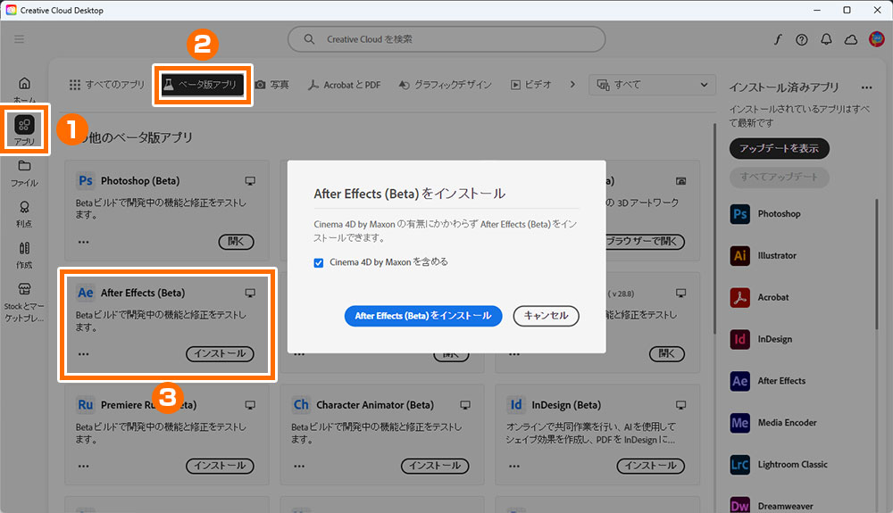Click the cloud sync status icon

[x=850, y=39]
